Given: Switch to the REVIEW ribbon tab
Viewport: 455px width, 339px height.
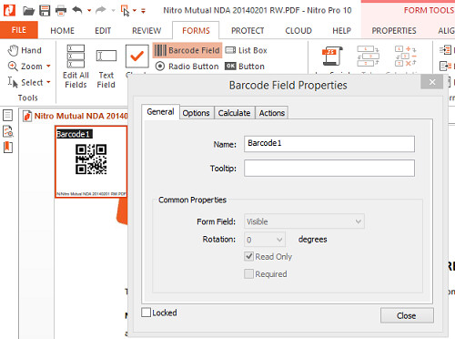Looking at the screenshot, I should [x=147, y=31].
